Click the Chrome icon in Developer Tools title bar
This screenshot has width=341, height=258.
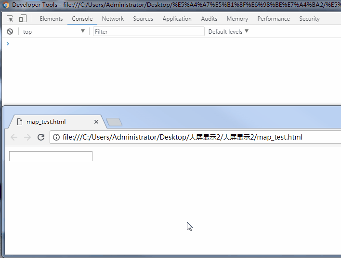[6, 5]
